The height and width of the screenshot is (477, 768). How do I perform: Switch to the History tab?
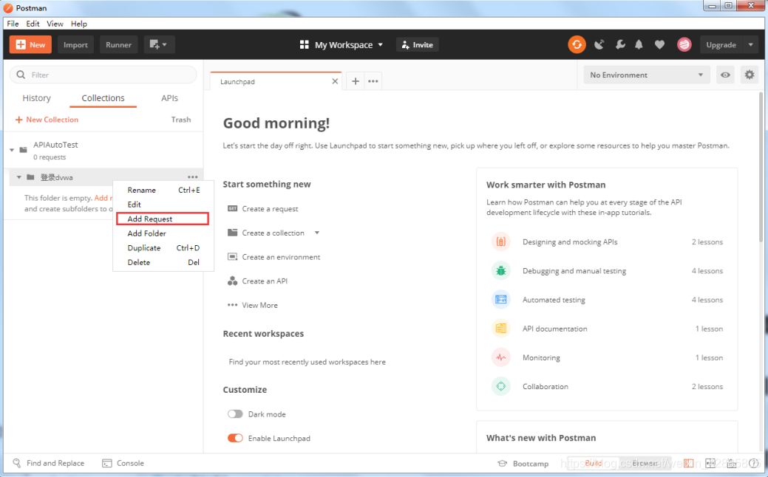point(37,98)
